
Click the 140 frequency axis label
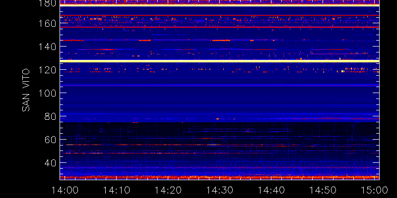(x=47, y=47)
